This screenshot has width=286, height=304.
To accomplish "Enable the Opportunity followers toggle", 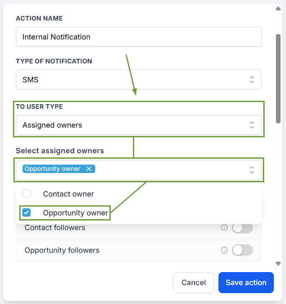I will point(242,250).
